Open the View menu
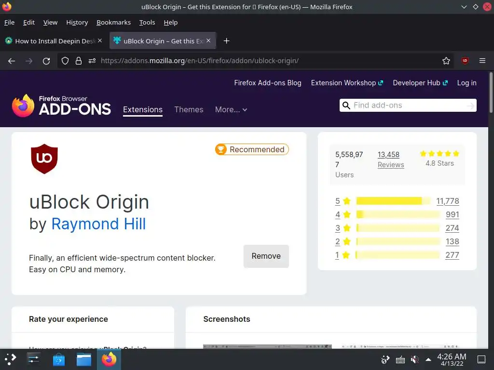 pyautogui.click(x=50, y=22)
